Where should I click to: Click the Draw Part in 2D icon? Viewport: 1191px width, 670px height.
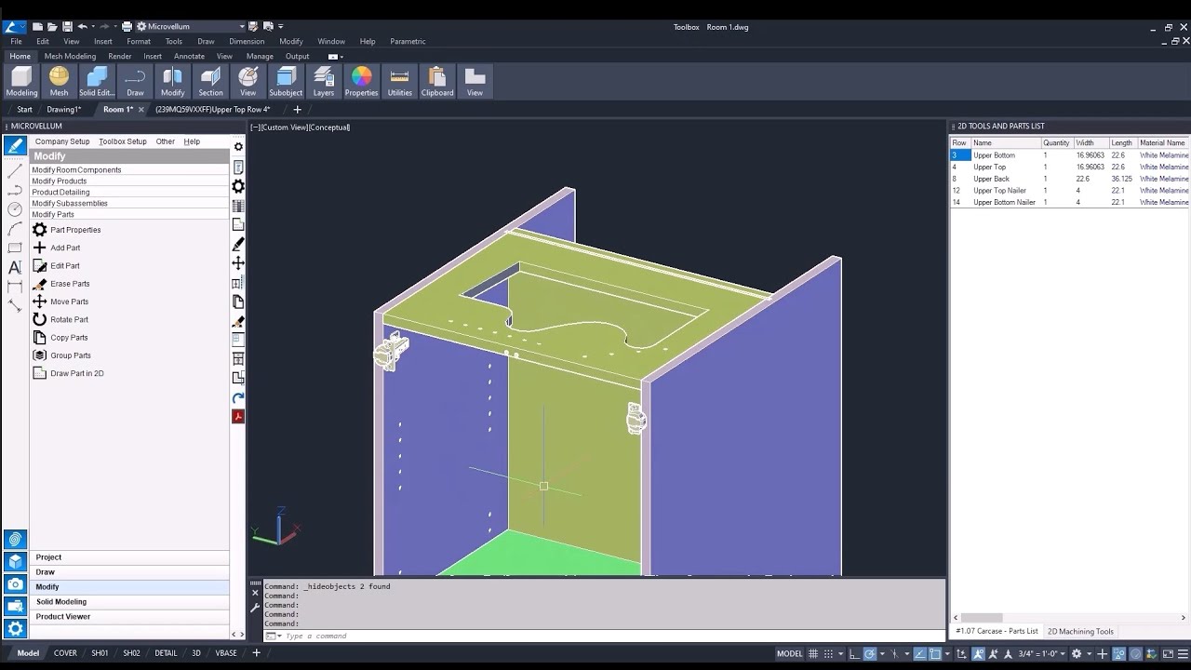point(40,373)
